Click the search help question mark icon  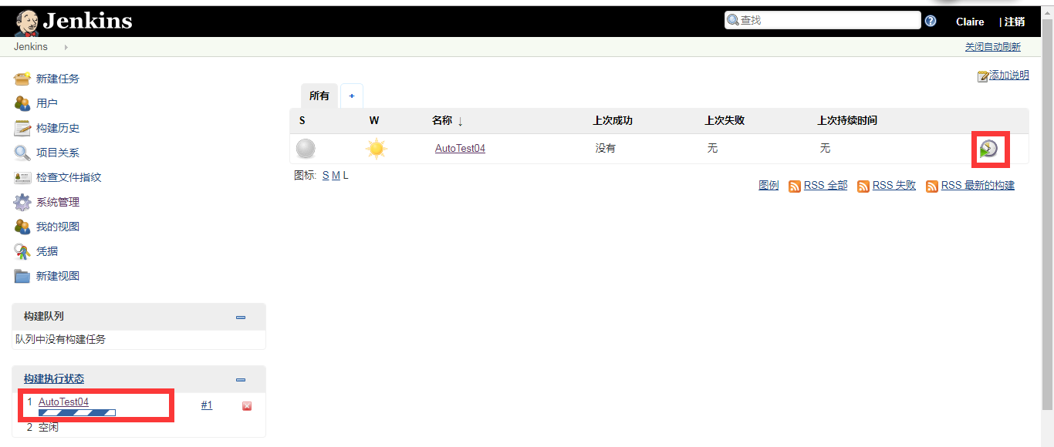tap(931, 21)
